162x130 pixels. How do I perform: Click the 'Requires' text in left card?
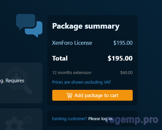15,81
